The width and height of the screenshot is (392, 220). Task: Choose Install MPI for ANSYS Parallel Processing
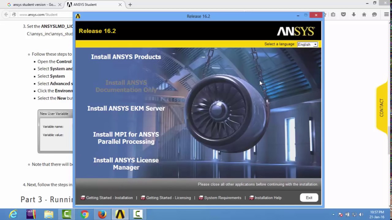[126, 138]
